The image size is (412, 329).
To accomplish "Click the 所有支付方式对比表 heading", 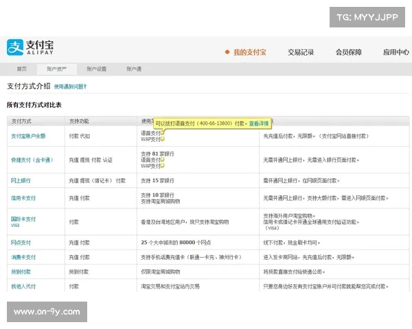I will pyautogui.click(x=34, y=105).
